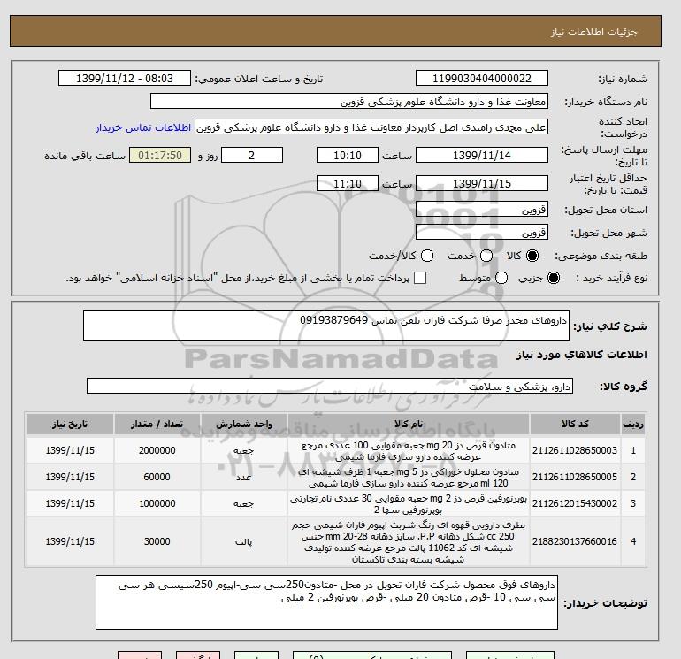Click the buprenorphine 2 mg tablet product name
This screenshot has height=659, width=681.
point(409,504)
